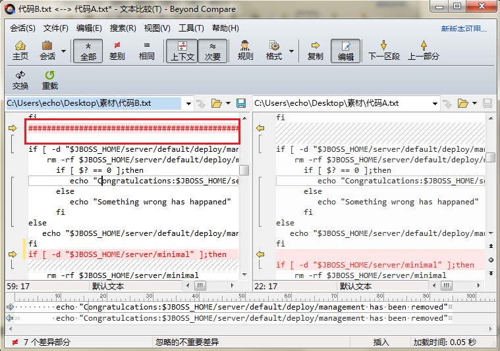
Task: Click the 7 个差异部分 status entry
Action: (47, 342)
